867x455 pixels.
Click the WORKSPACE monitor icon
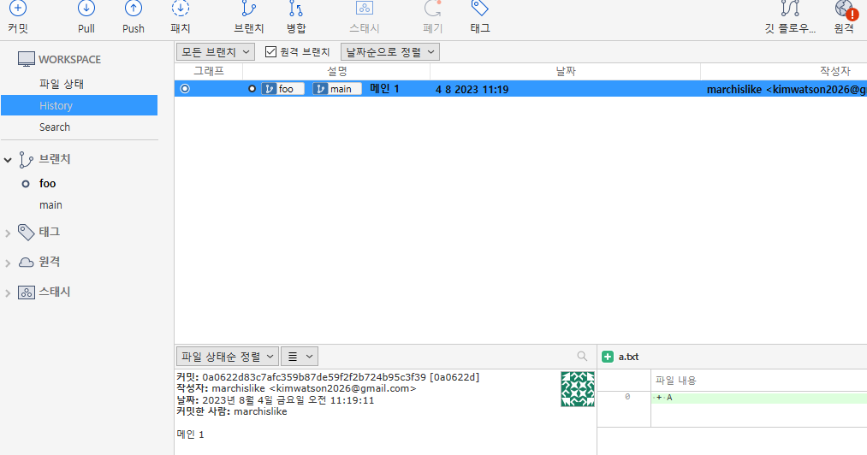pos(26,59)
